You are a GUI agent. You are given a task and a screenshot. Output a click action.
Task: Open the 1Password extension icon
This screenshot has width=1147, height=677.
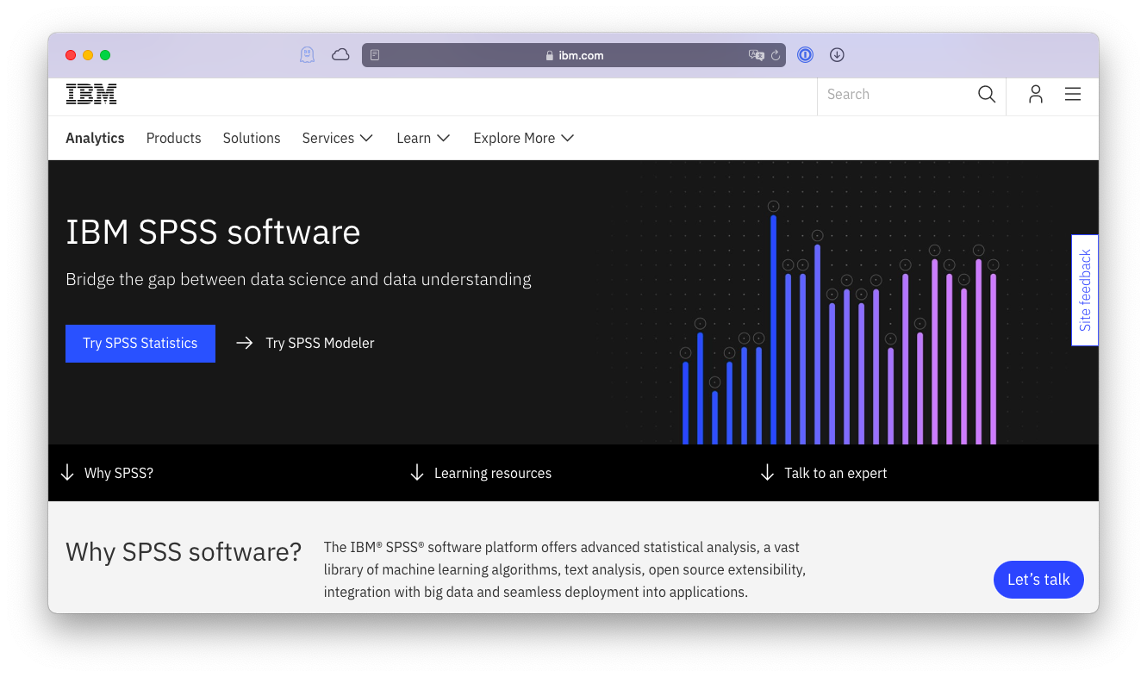tap(805, 55)
